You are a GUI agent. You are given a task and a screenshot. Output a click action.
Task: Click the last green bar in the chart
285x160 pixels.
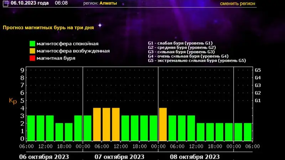click(248, 132)
